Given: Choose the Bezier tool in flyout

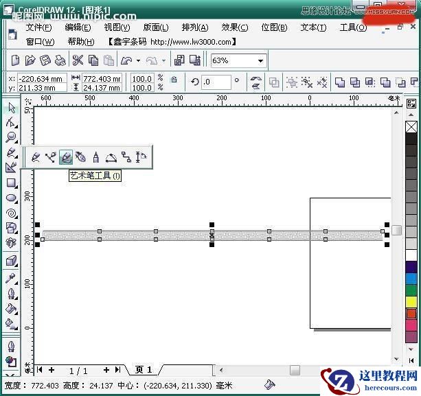Looking at the screenshot, I should tap(51, 157).
